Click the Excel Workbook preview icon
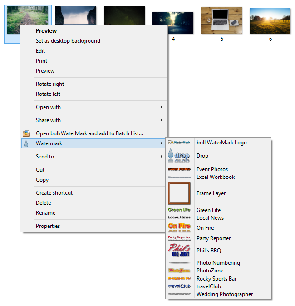Image resolution: width=295 pixels, height=306 pixels. (x=179, y=177)
